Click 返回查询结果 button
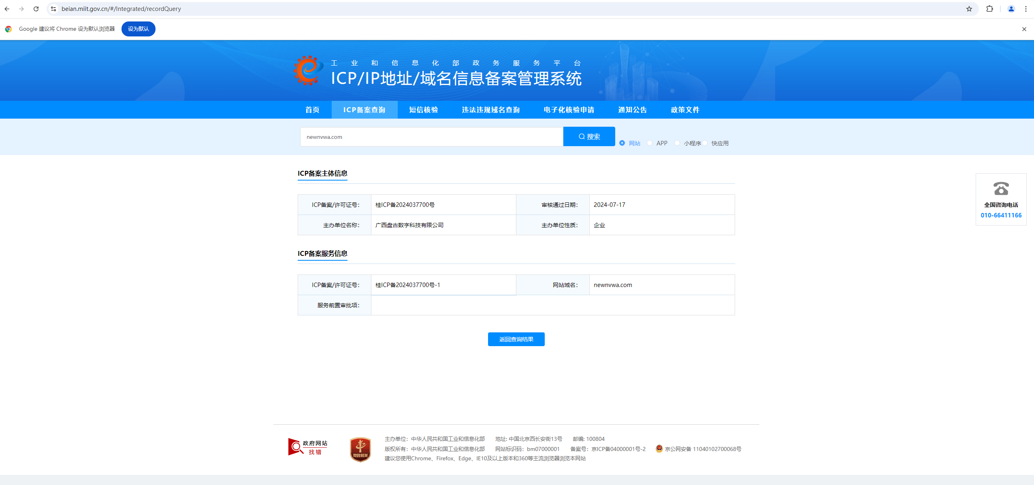1034x485 pixels. point(516,339)
